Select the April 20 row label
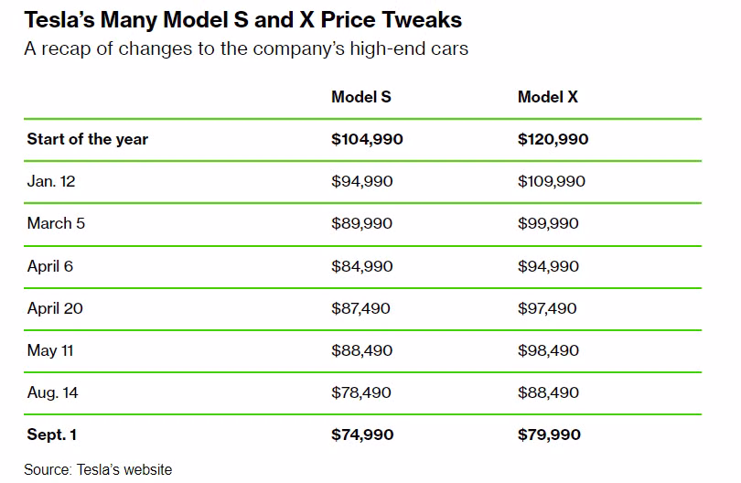Image resolution: width=741 pixels, height=483 pixels. (55, 308)
